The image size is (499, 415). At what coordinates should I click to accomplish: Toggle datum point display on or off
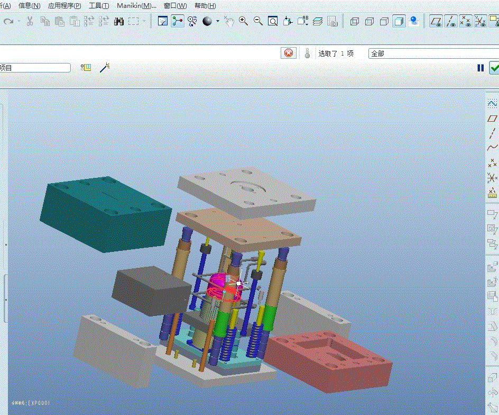tap(466, 21)
